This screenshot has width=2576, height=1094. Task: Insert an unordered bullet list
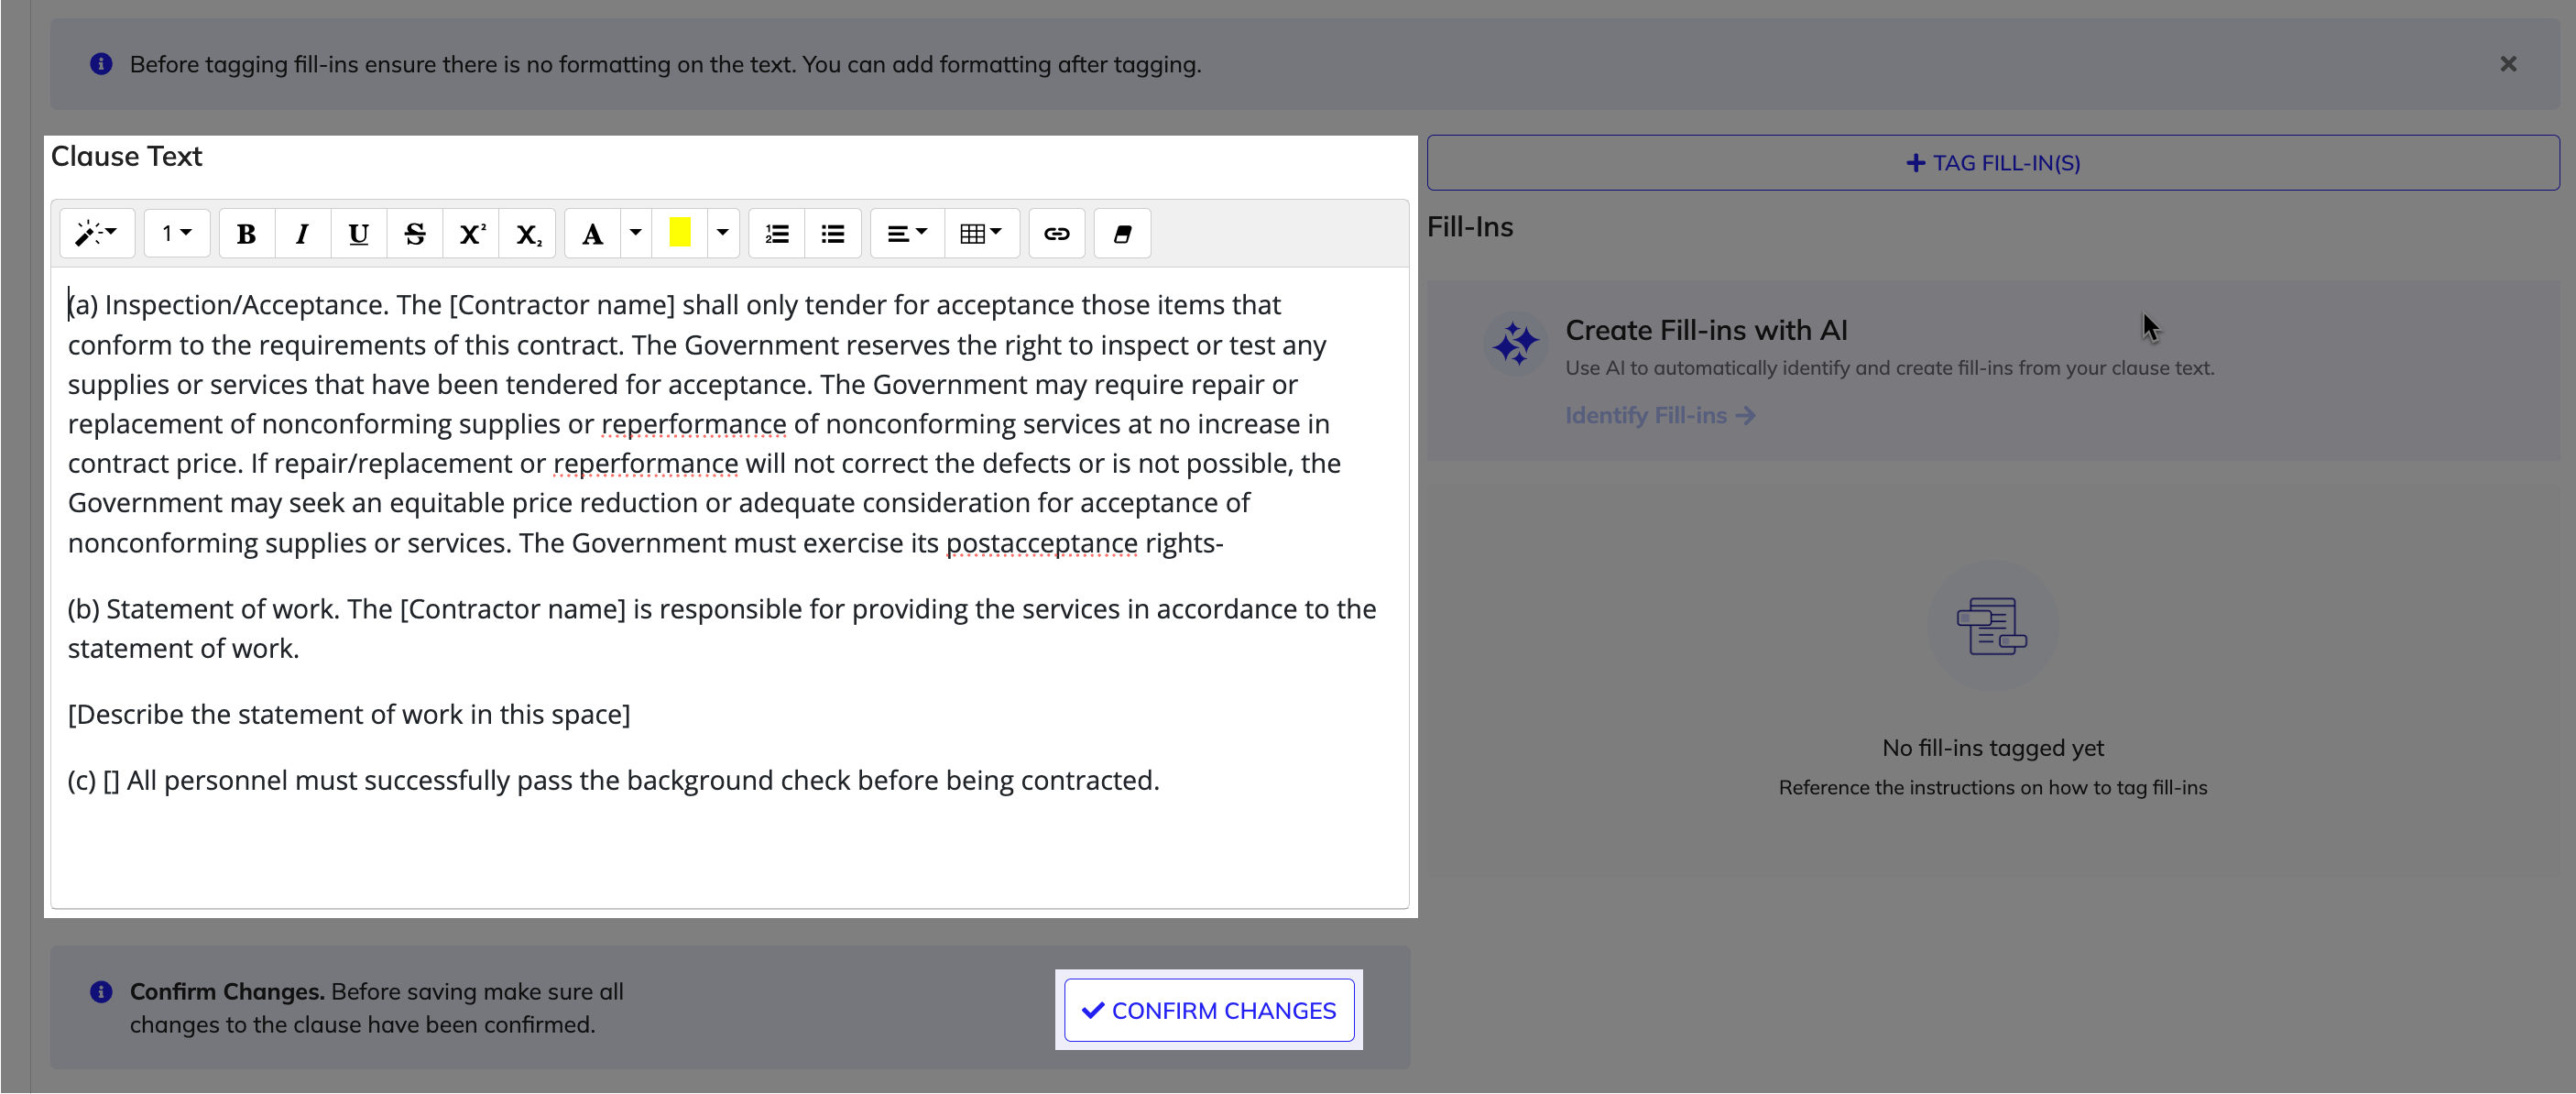(x=833, y=234)
